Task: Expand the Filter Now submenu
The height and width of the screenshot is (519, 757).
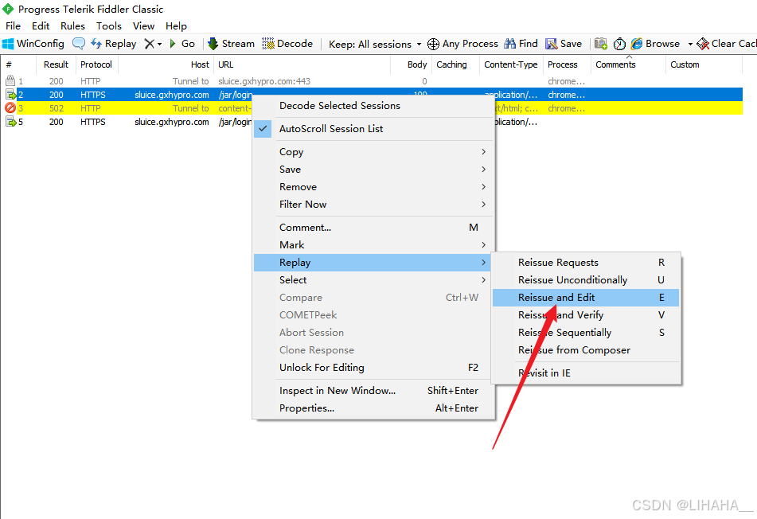Action: pos(374,205)
